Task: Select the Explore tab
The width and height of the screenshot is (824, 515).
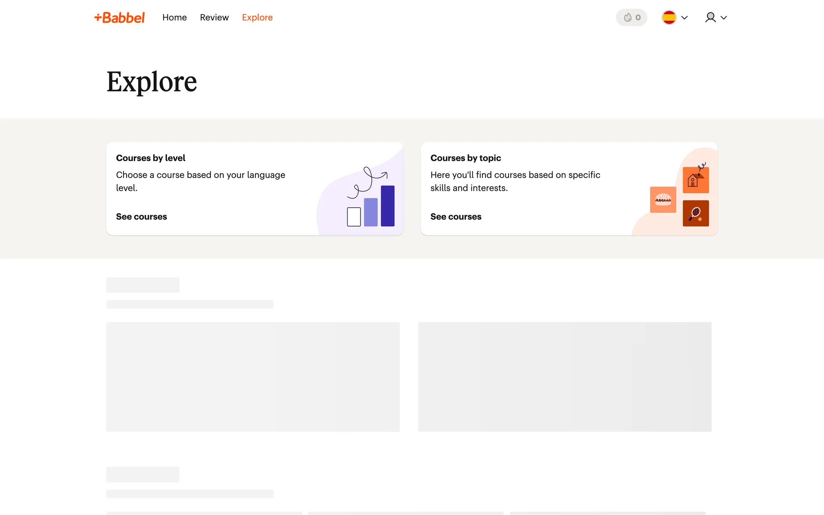Action: 257,18
